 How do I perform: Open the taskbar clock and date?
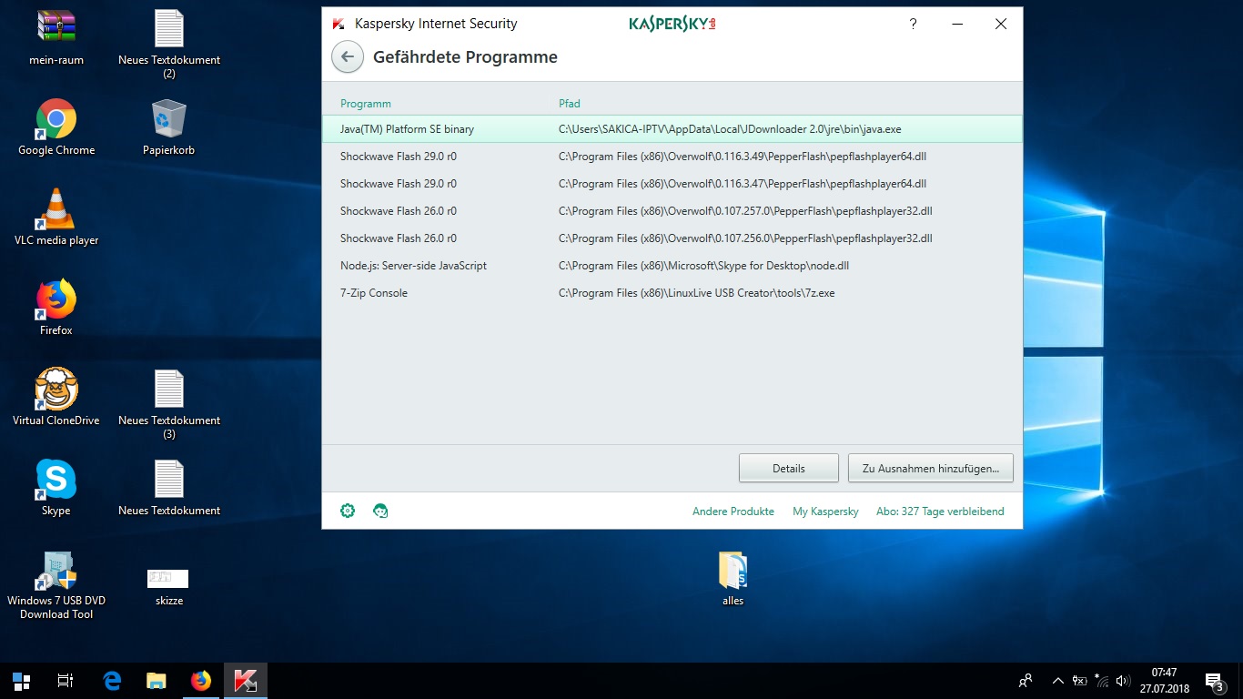1164,681
